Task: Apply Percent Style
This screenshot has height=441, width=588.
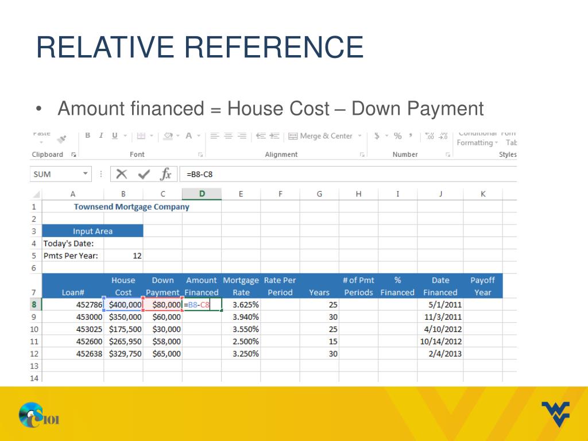Action: [398, 136]
